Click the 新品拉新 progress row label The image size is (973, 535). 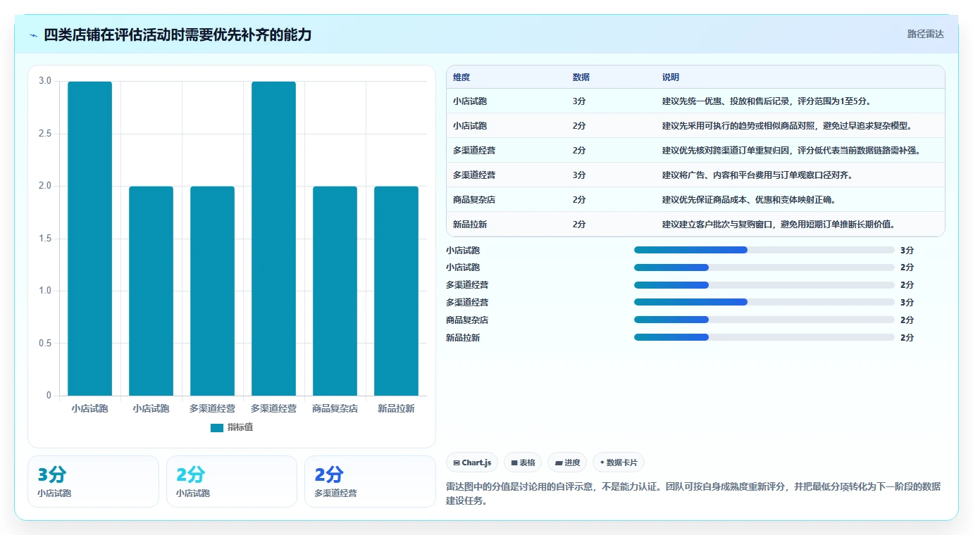[x=463, y=337]
